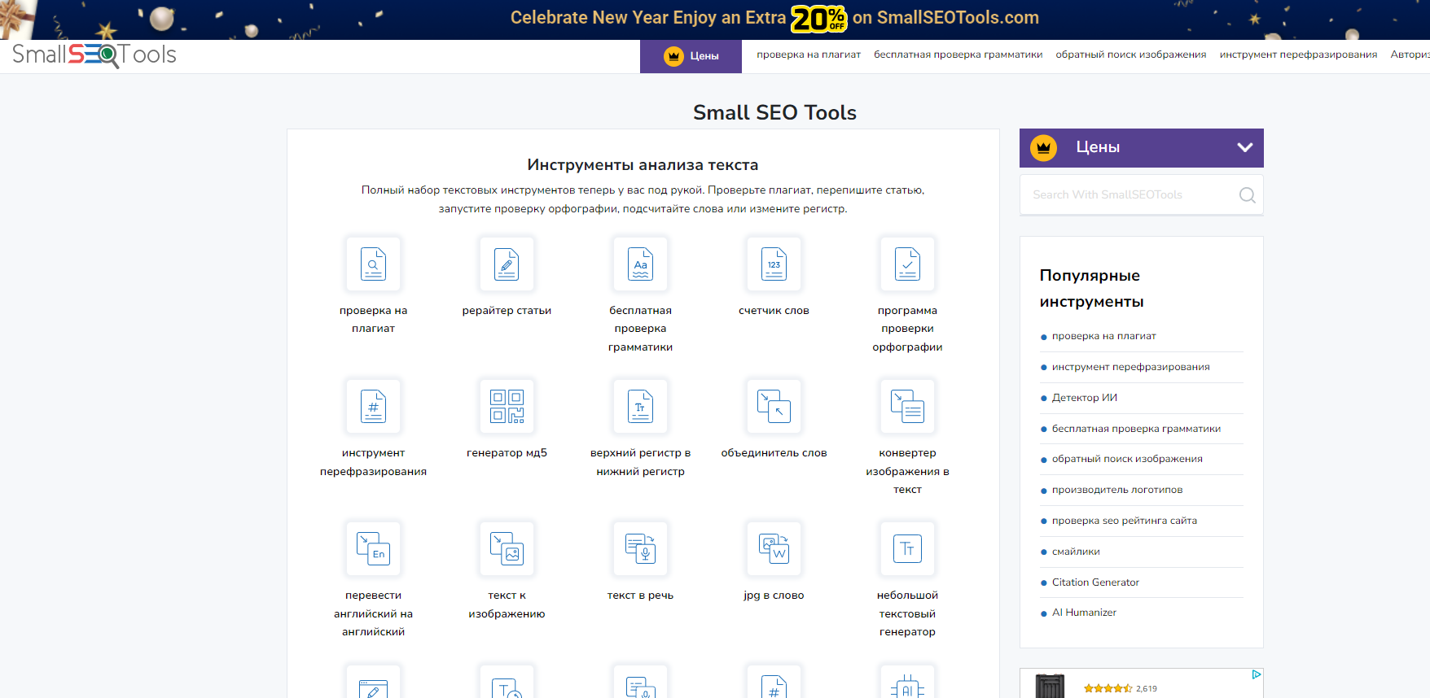Screen dimensions: 1430x698
Task: Click the ad choices icon on advertisement
Action: coord(1257,674)
